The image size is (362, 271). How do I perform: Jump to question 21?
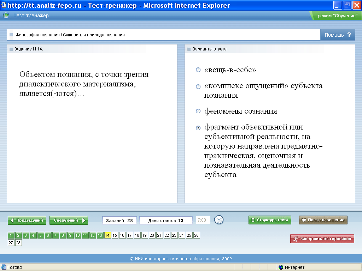click(159, 235)
